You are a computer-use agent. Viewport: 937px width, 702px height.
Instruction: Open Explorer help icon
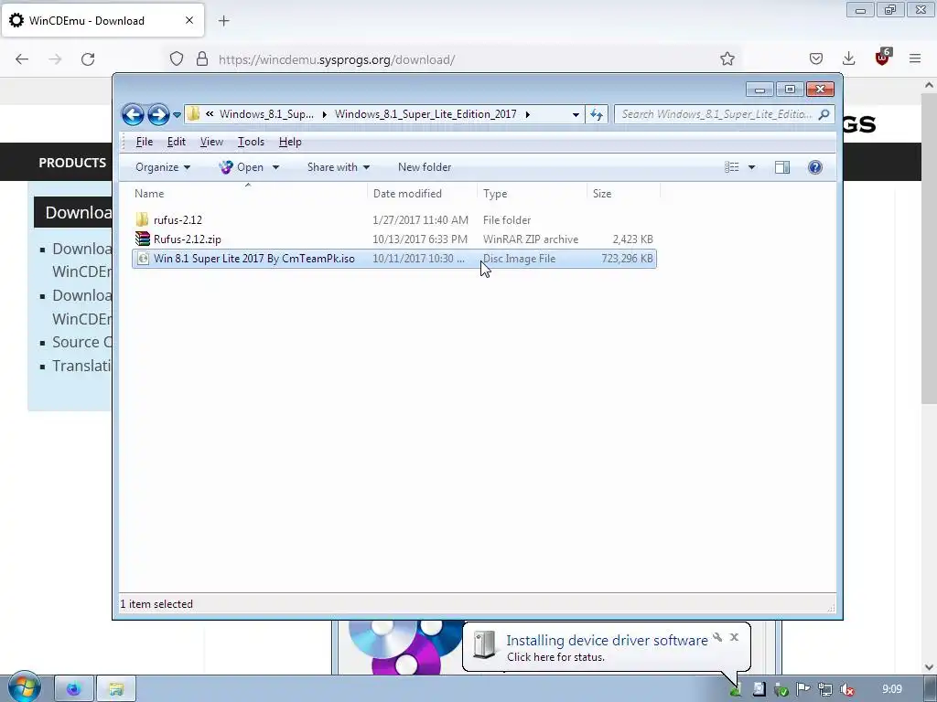[814, 167]
